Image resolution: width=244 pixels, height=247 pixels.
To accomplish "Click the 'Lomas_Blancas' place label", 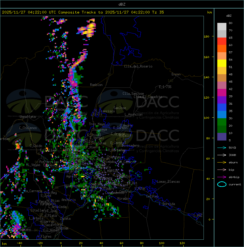I will (168, 182).
